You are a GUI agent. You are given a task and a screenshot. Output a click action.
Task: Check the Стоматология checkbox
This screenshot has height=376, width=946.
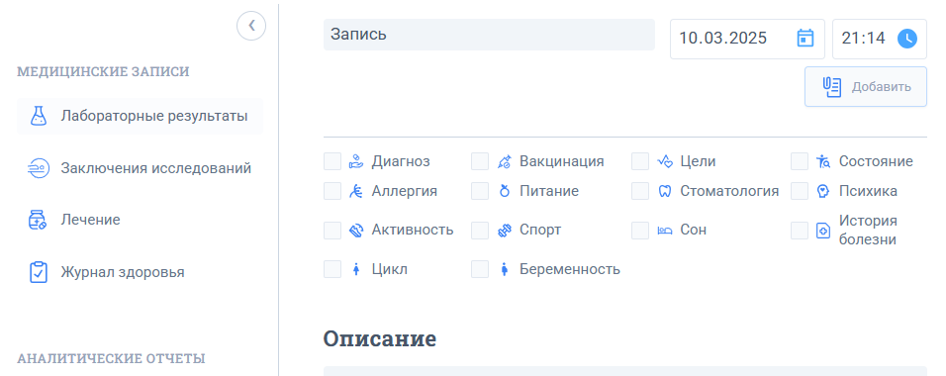pos(640,191)
